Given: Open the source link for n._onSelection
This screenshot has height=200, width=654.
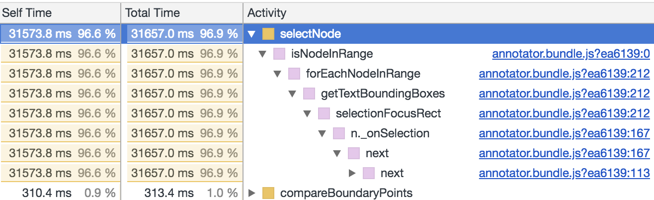Looking at the screenshot, I should [x=565, y=133].
